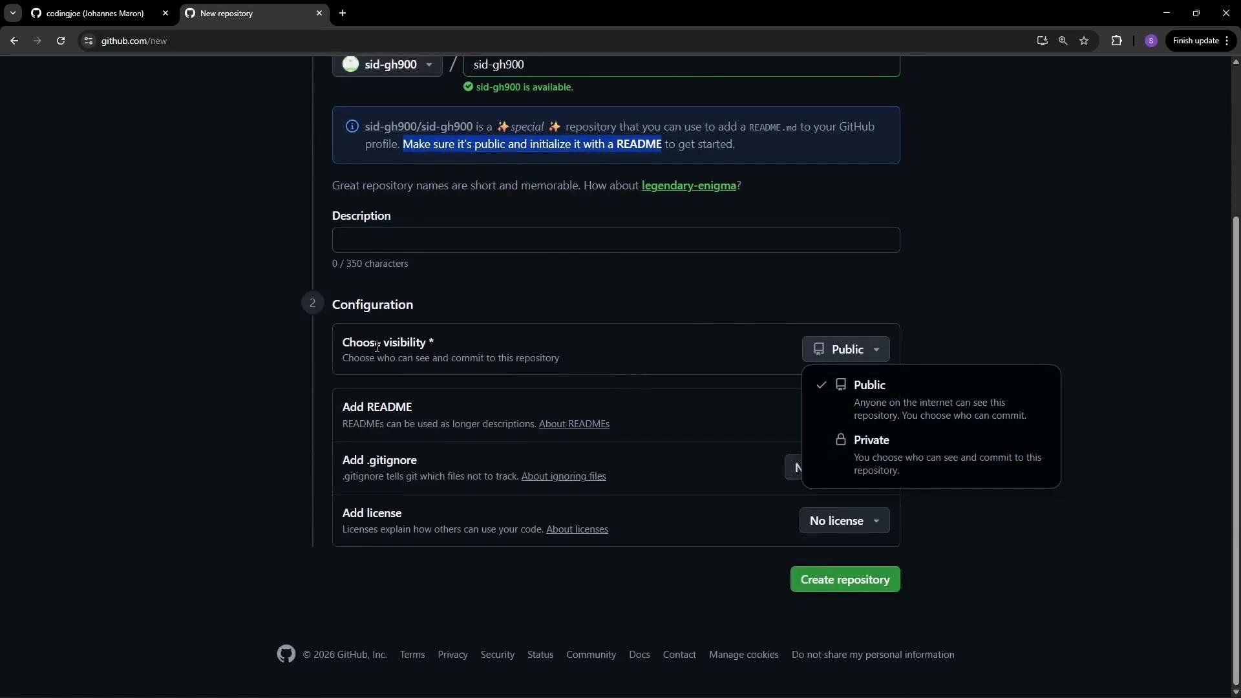Click the address bar URL

[x=134, y=41]
